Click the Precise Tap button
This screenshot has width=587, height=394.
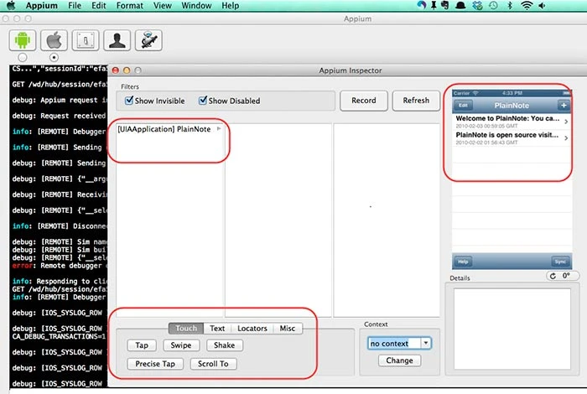[157, 364]
